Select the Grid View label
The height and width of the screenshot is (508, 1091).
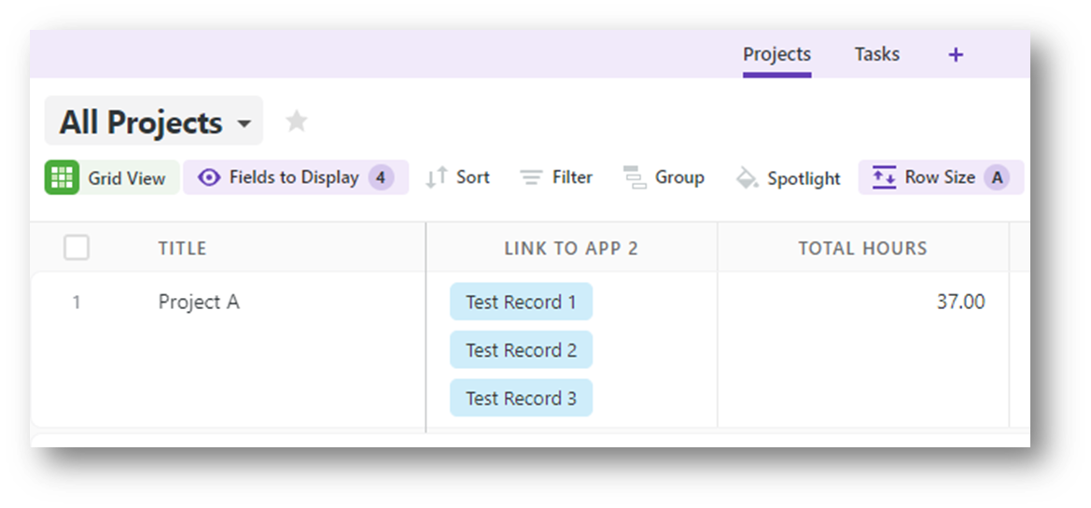127,178
